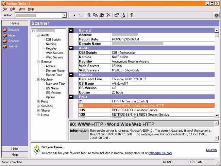This screenshot has width=221, height=166.
Task: Select OS Version in the tree
Action: point(53,93)
